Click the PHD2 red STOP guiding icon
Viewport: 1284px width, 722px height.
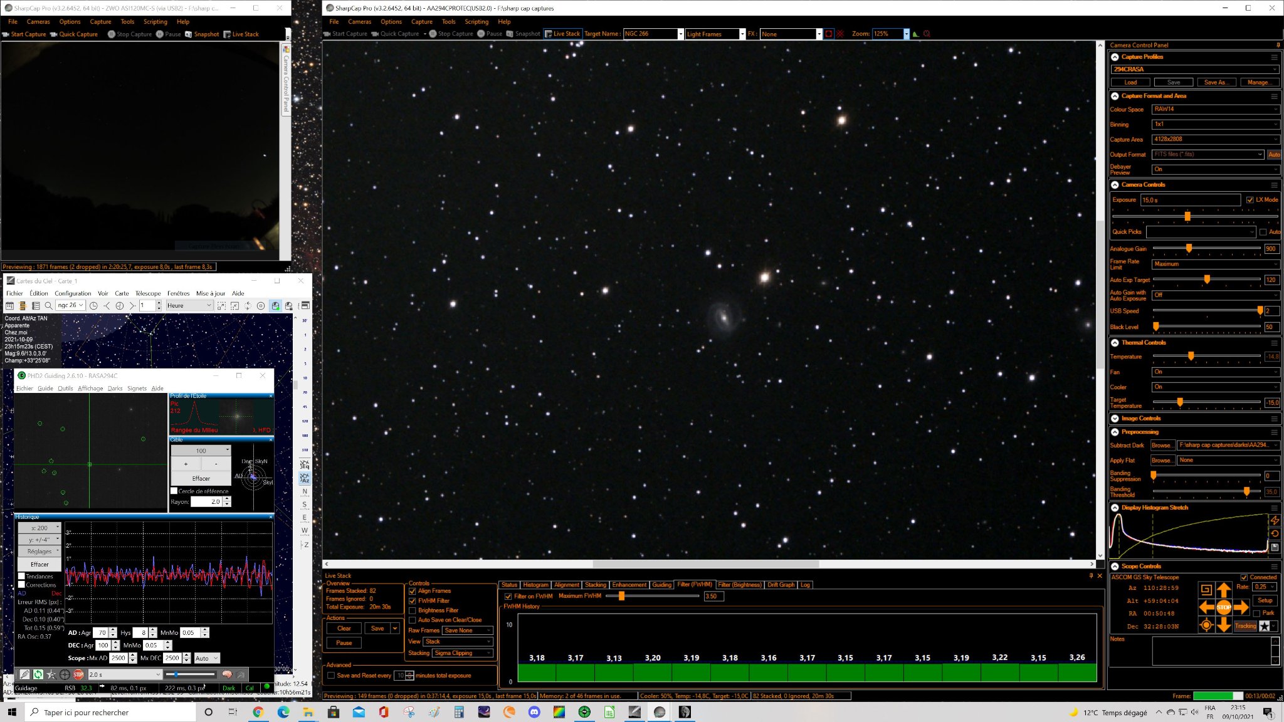click(x=78, y=674)
